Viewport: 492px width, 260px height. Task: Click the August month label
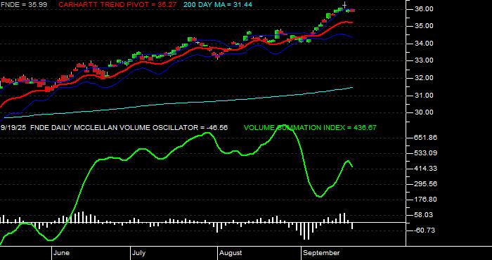231,253
